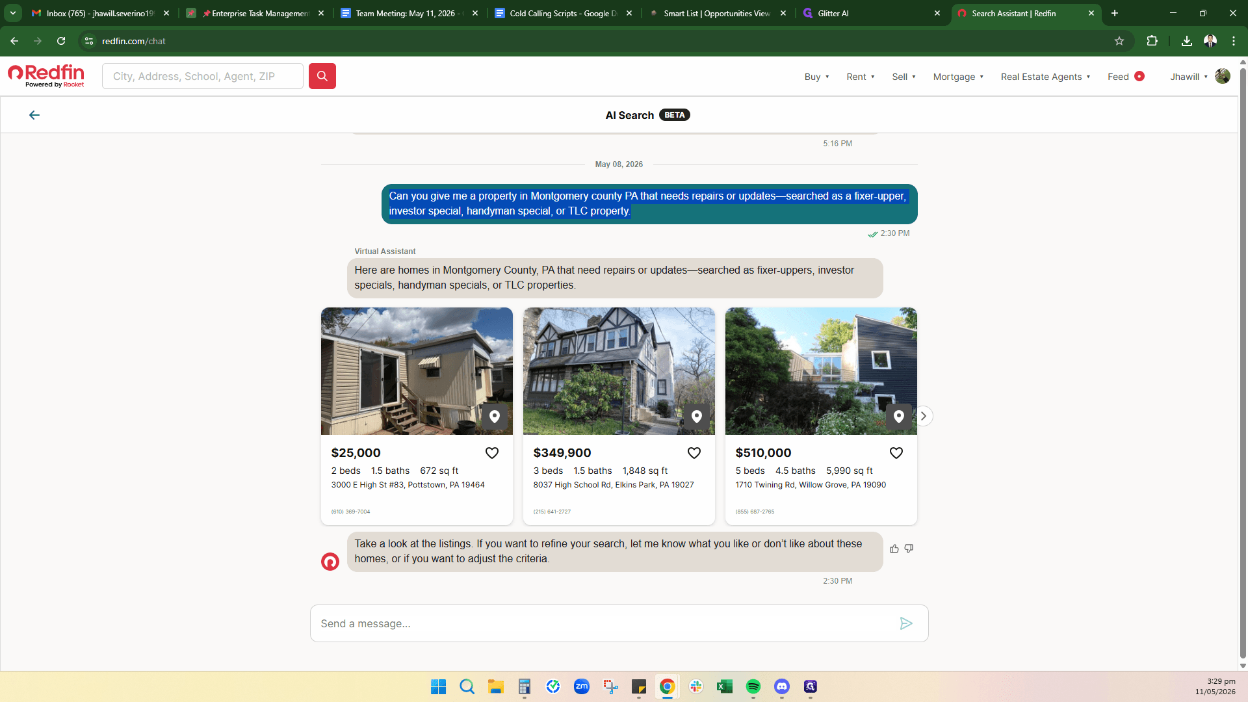Give thumbs up to assistant reply
The width and height of the screenshot is (1248, 702).
894,549
